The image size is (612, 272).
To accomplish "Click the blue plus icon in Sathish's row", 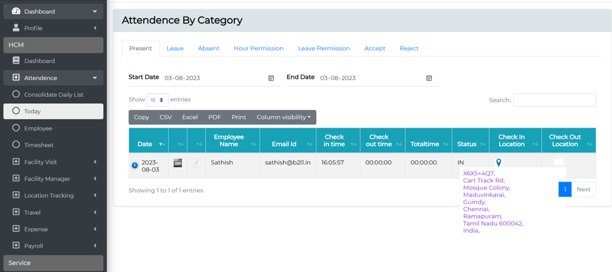I will tap(135, 165).
